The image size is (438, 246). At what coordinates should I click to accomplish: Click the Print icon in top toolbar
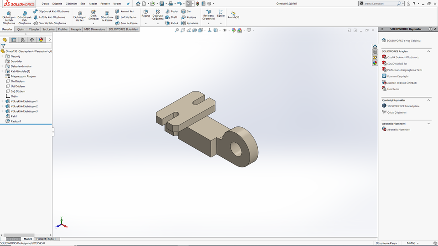pyautogui.click(x=170, y=4)
